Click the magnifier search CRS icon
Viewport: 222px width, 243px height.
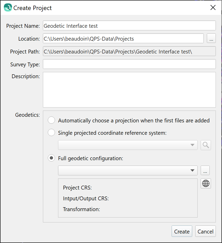206,145
